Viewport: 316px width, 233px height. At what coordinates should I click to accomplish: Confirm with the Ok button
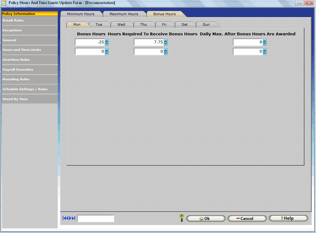point(206,218)
